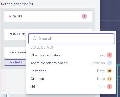Screen dimensions: 120x97
Task: Click the Search field in the dropdown
Action: tap(71, 39)
